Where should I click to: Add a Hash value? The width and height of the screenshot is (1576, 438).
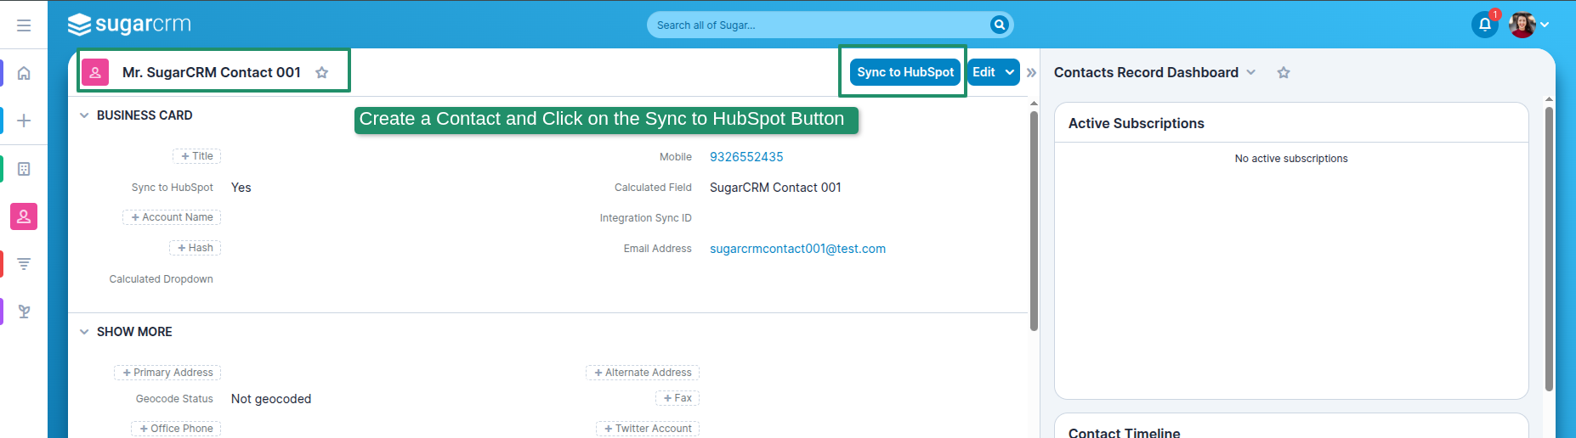pyautogui.click(x=196, y=248)
